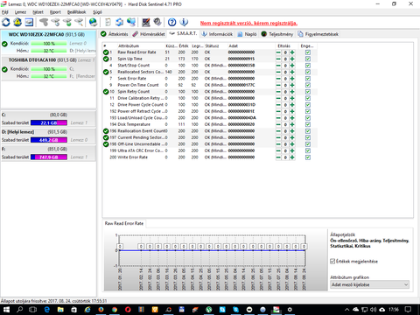Switch to the Hőmérséklet tab

point(149,34)
